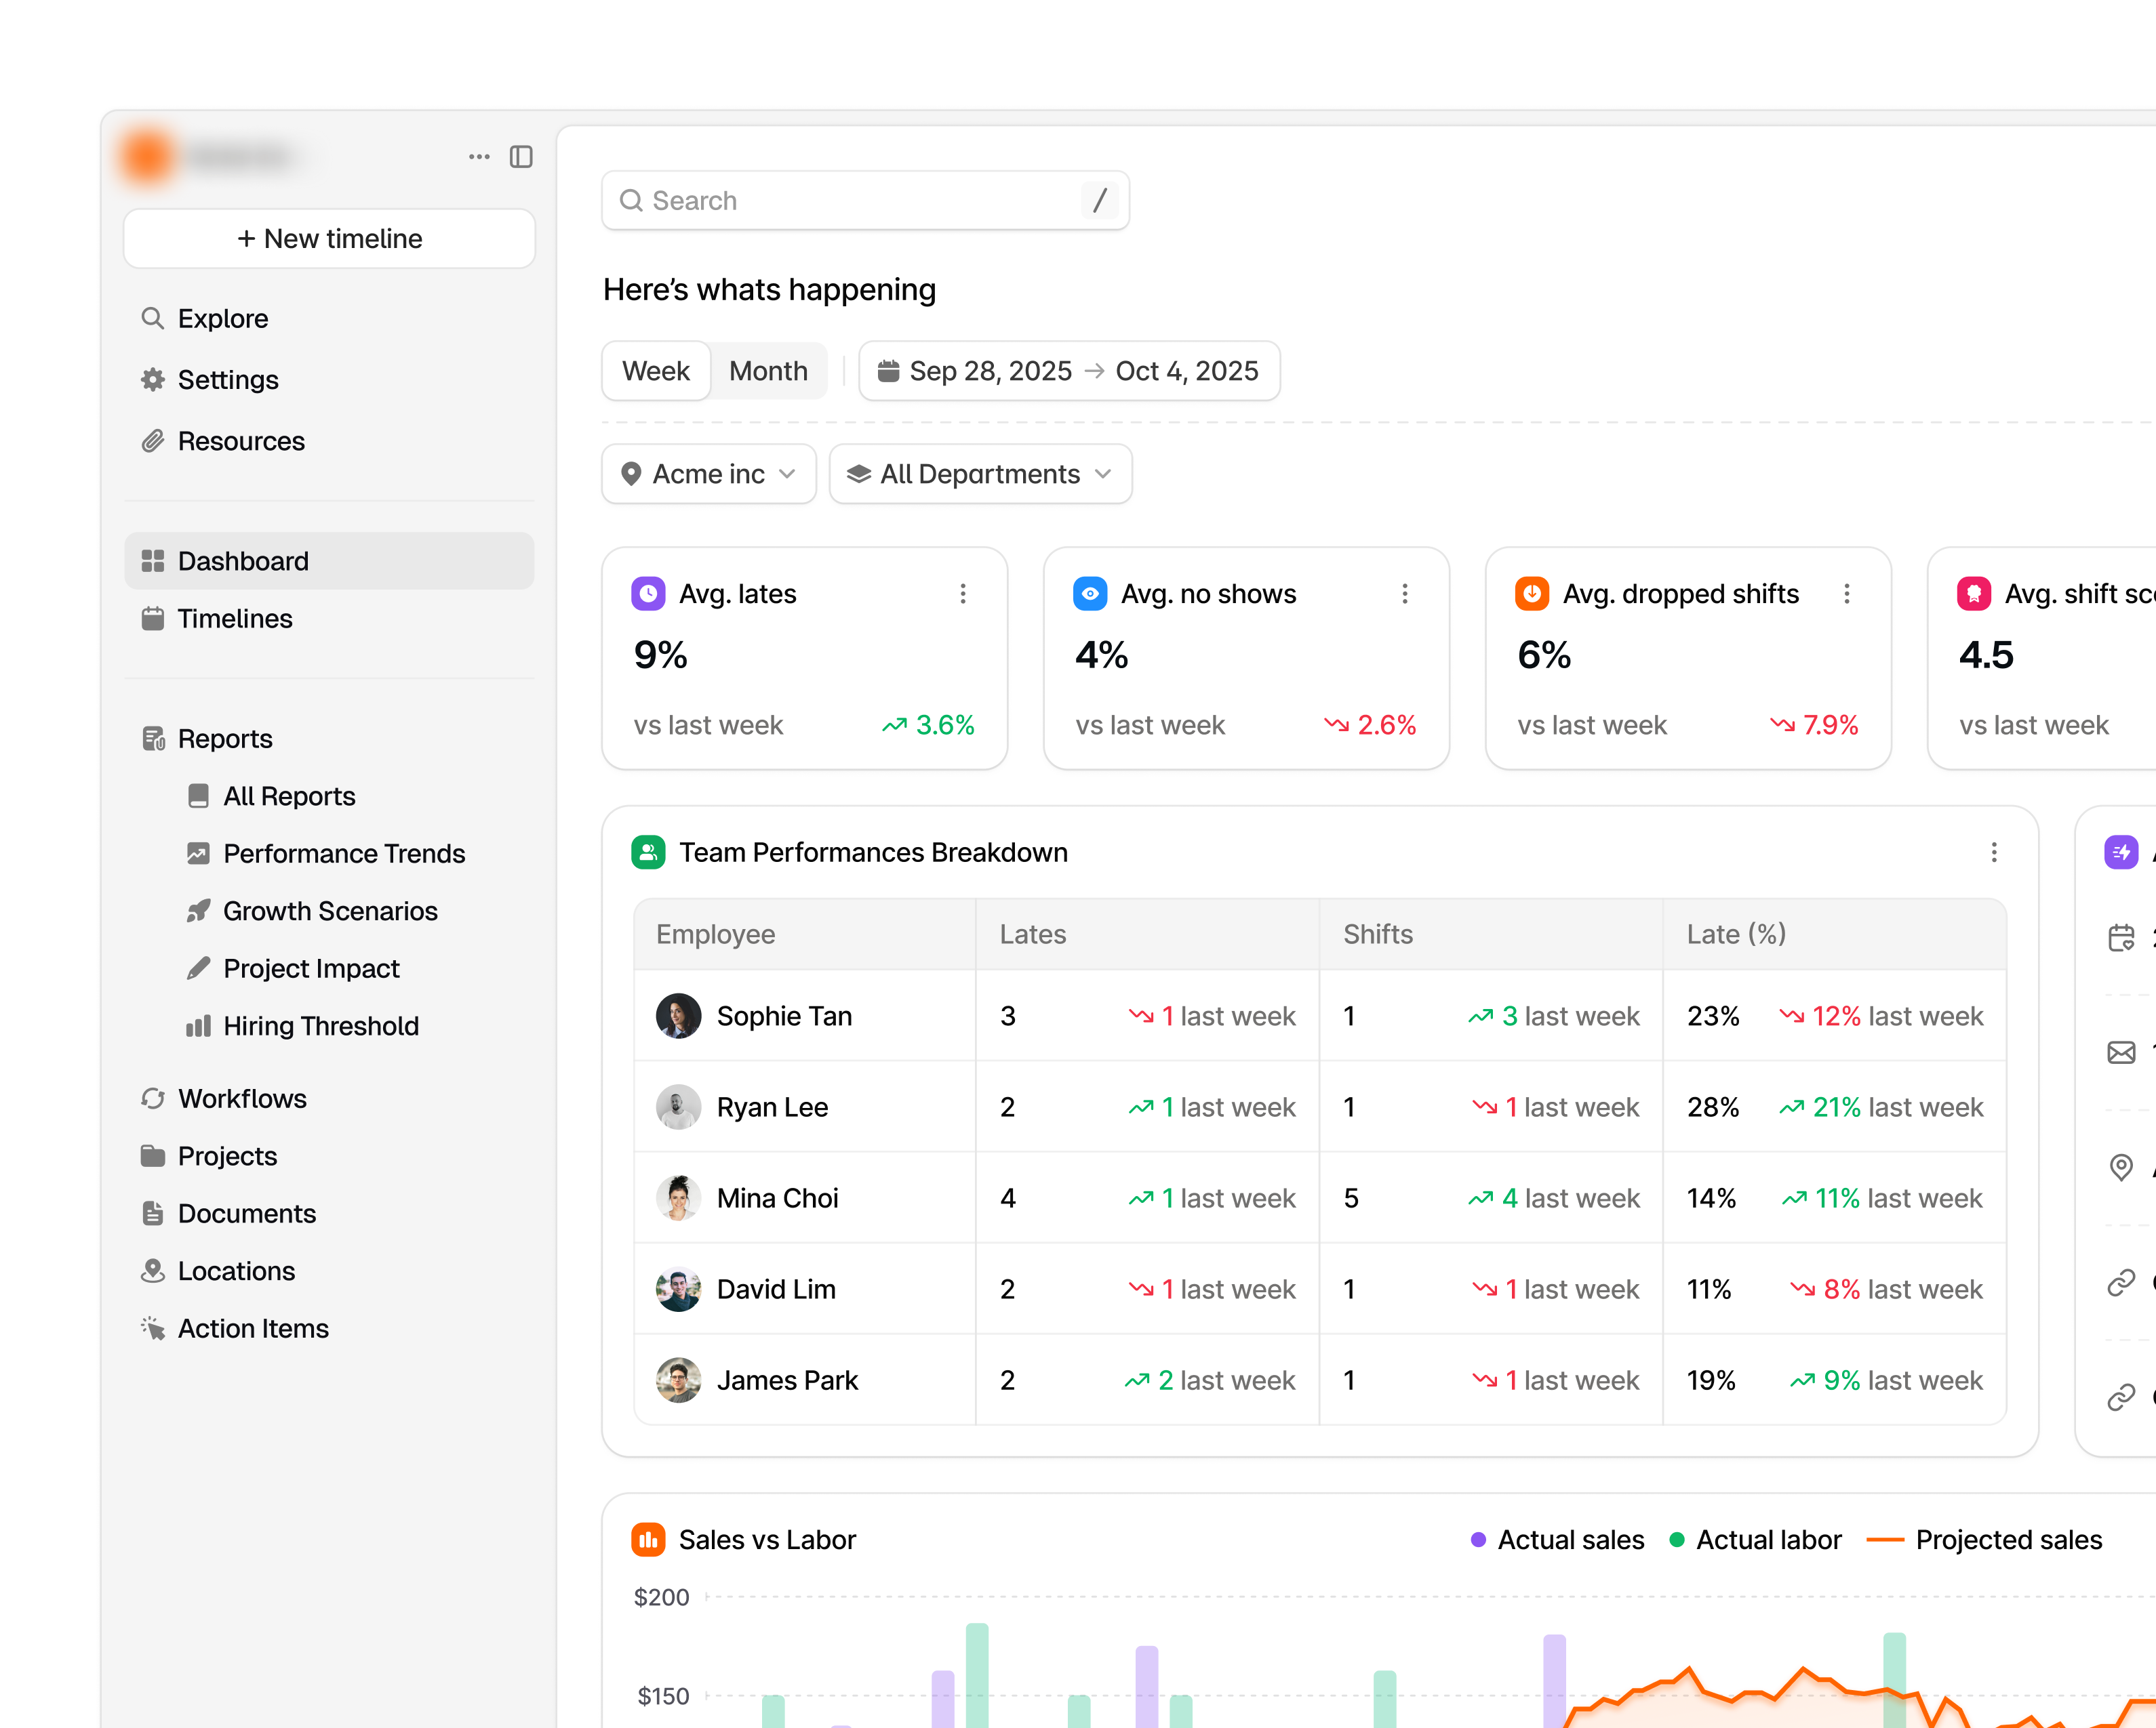
Task: Open the Avg. lates card kebab menu
Action: point(962,594)
